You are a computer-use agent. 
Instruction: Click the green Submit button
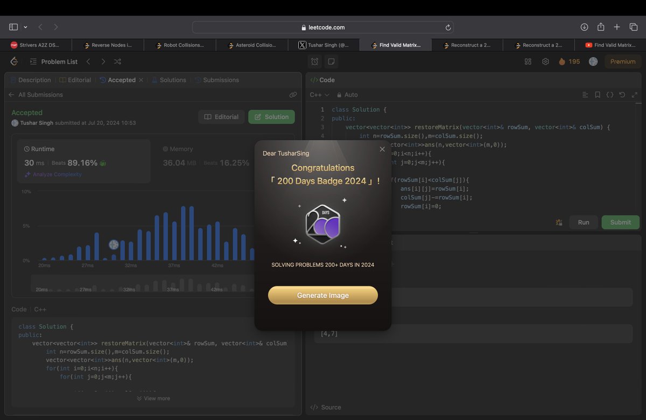[620, 222]
